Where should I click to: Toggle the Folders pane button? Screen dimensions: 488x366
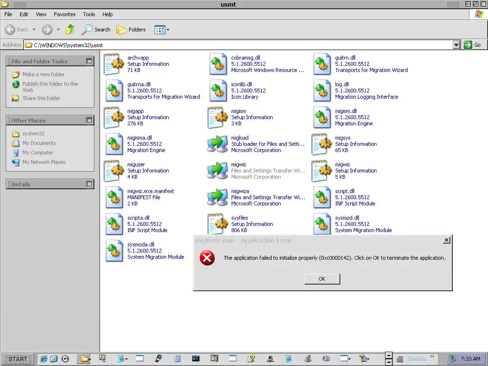[131, 30]
